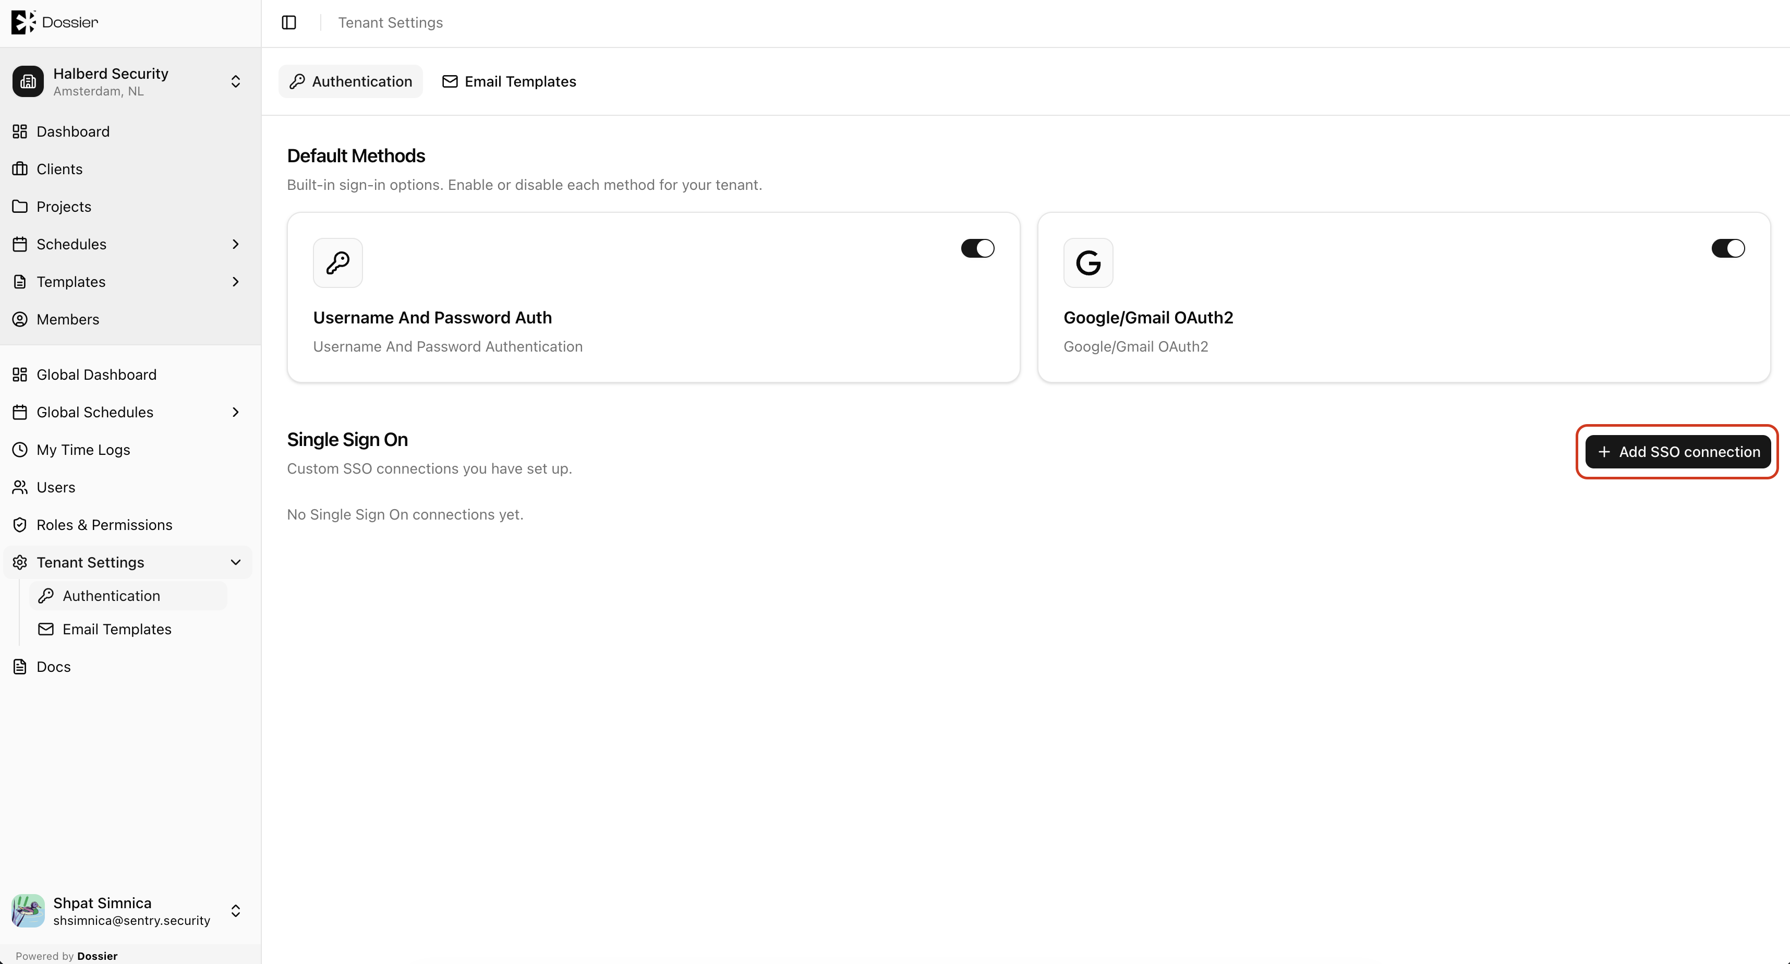Disable Google/Gmail OAuth2 toggle
Image resolution: width=1790 pixels, height=964 pixels.
click(1727, 248)
